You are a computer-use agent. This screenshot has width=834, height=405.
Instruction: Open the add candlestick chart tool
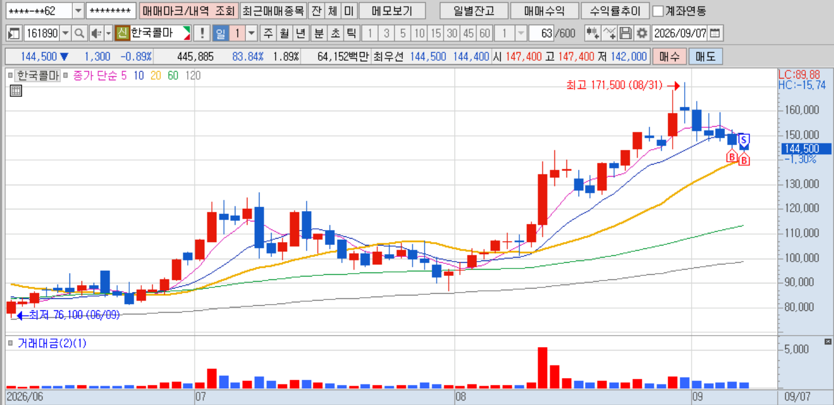[x=592, y=33]
